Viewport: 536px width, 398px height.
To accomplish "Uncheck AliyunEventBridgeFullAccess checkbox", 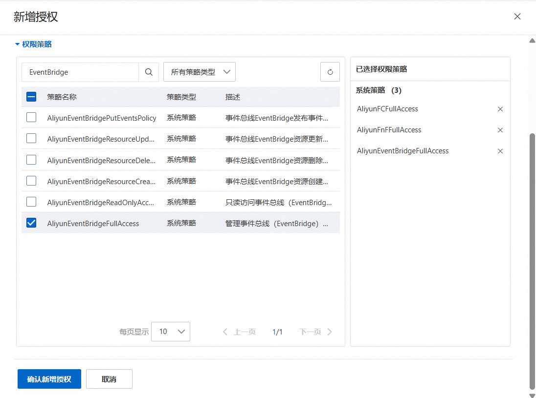I will point(31,223).
